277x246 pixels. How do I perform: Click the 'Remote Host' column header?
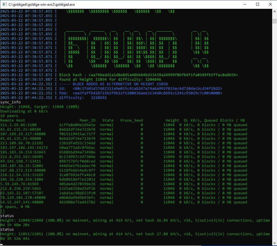13,120
